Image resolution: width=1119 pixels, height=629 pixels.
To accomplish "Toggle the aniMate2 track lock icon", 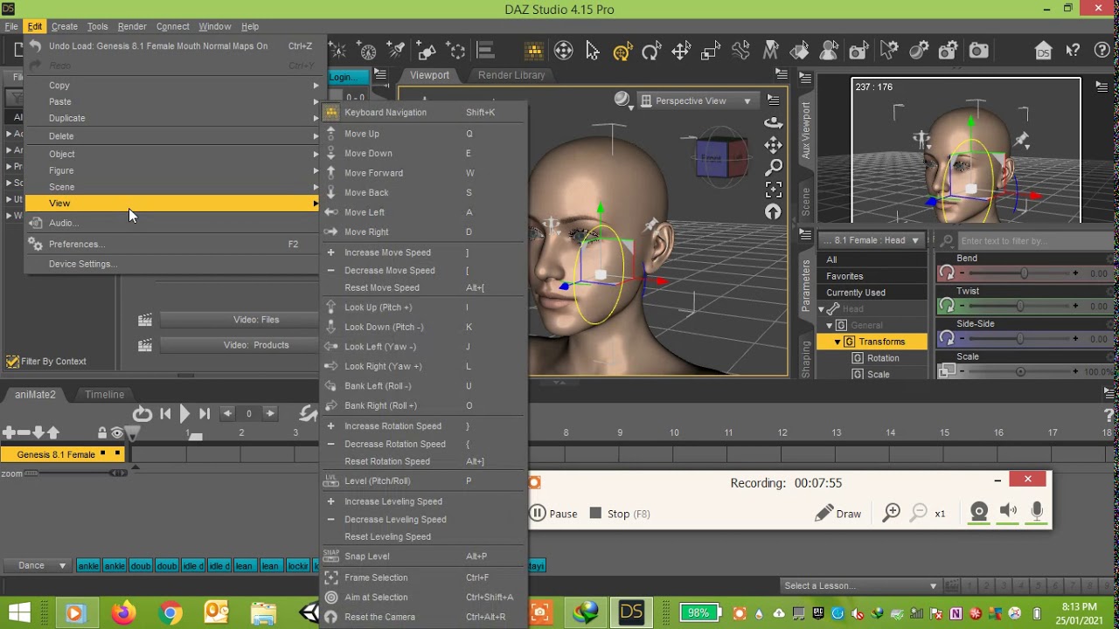I will tap(102, 432).
